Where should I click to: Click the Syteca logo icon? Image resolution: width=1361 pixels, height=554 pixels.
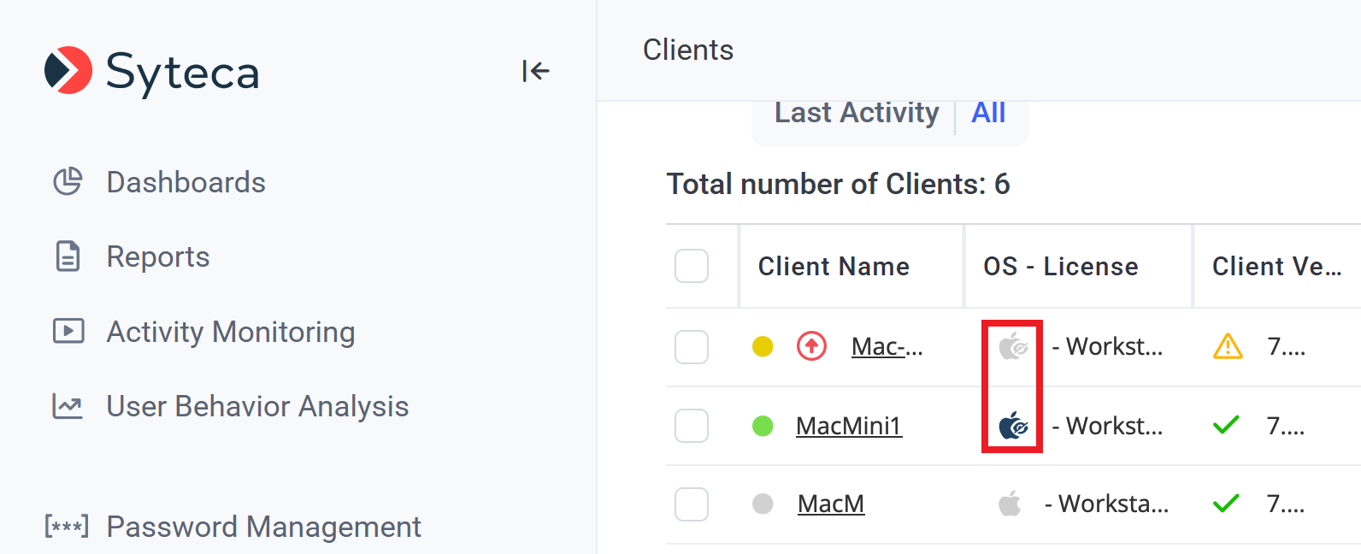[x=68, y=70]
